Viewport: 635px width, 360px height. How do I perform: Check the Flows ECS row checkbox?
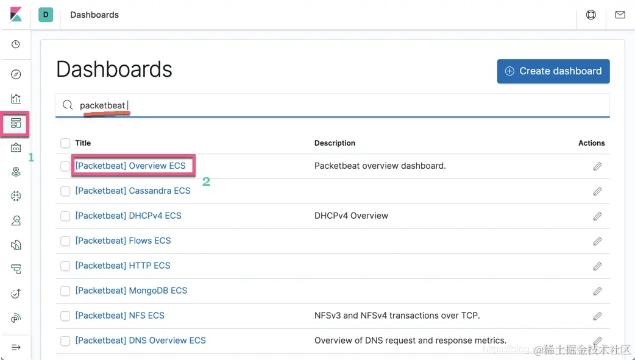coord(65,241)
